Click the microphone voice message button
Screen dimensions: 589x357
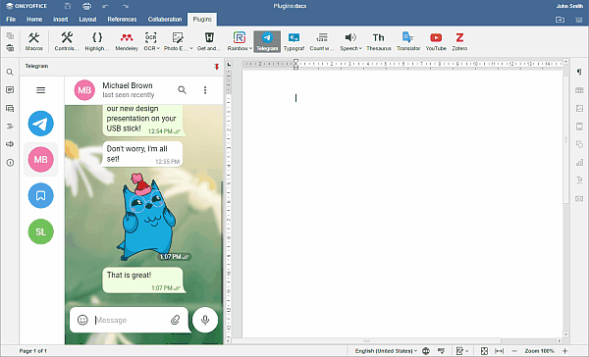click(x=205, y=320)
